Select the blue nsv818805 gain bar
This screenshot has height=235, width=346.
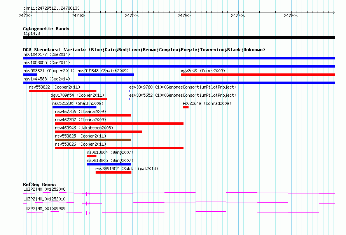[x=109, y=164]
